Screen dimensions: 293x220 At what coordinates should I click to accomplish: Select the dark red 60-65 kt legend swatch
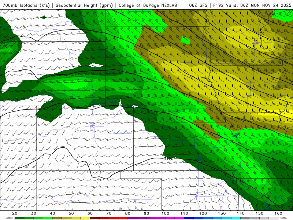click(95, 218)
